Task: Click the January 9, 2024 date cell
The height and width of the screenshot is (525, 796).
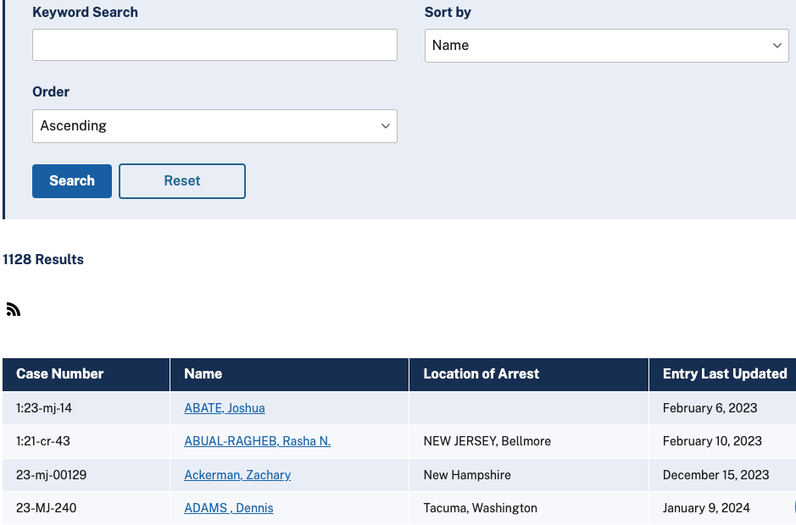Action: click(722, 508)
